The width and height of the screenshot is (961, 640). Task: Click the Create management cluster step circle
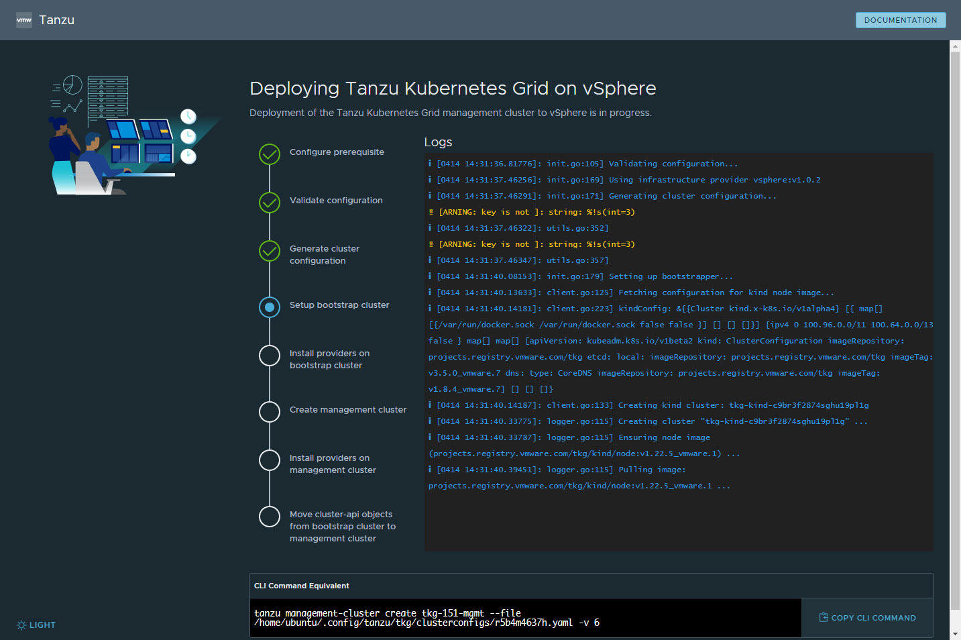pos(270,412)
